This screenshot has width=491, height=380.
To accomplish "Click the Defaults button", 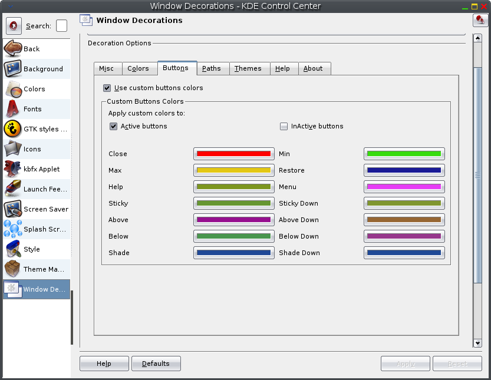I will (156, 364).
